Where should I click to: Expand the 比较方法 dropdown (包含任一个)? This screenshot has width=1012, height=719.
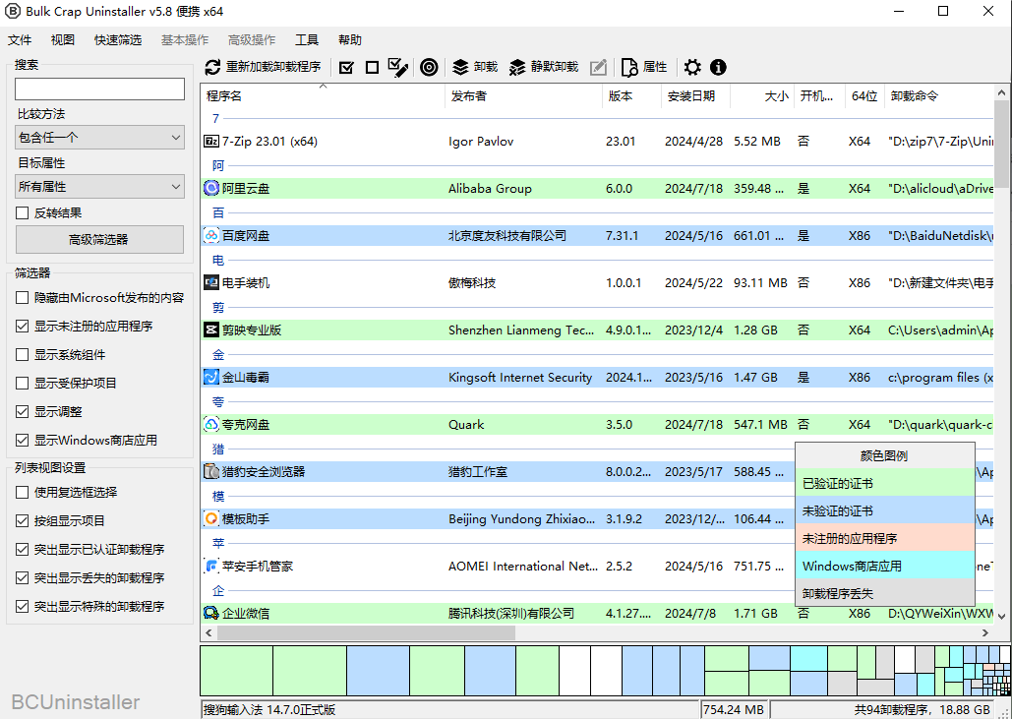[99, 138]
